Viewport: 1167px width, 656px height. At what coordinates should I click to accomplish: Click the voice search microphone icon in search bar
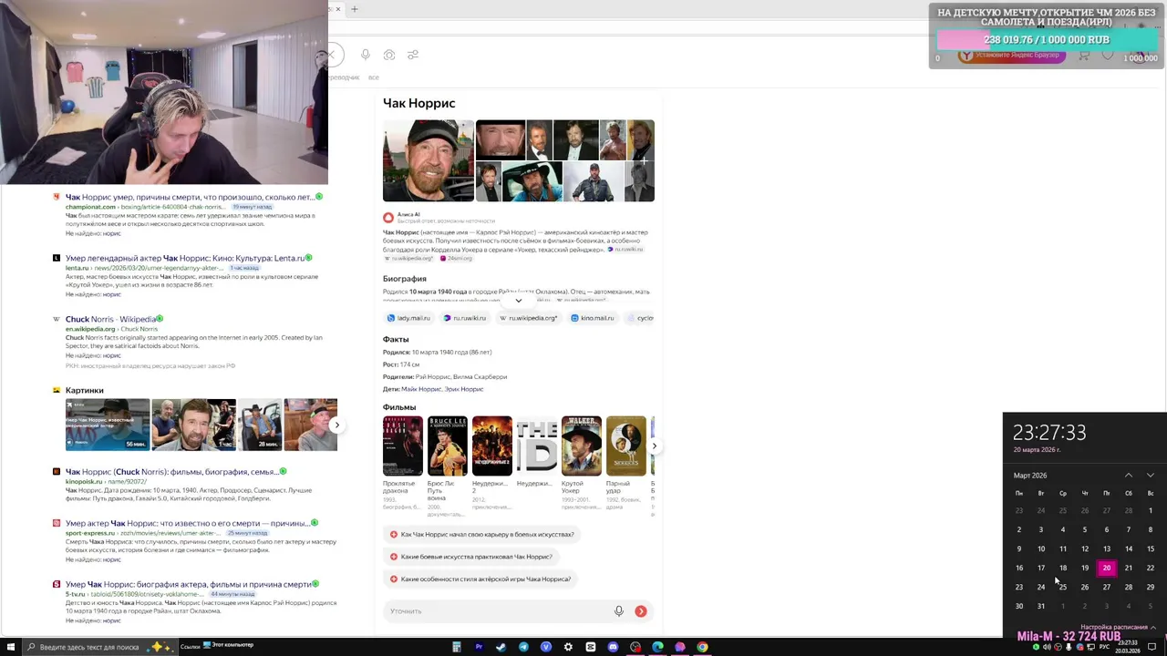tap(365, 55)
